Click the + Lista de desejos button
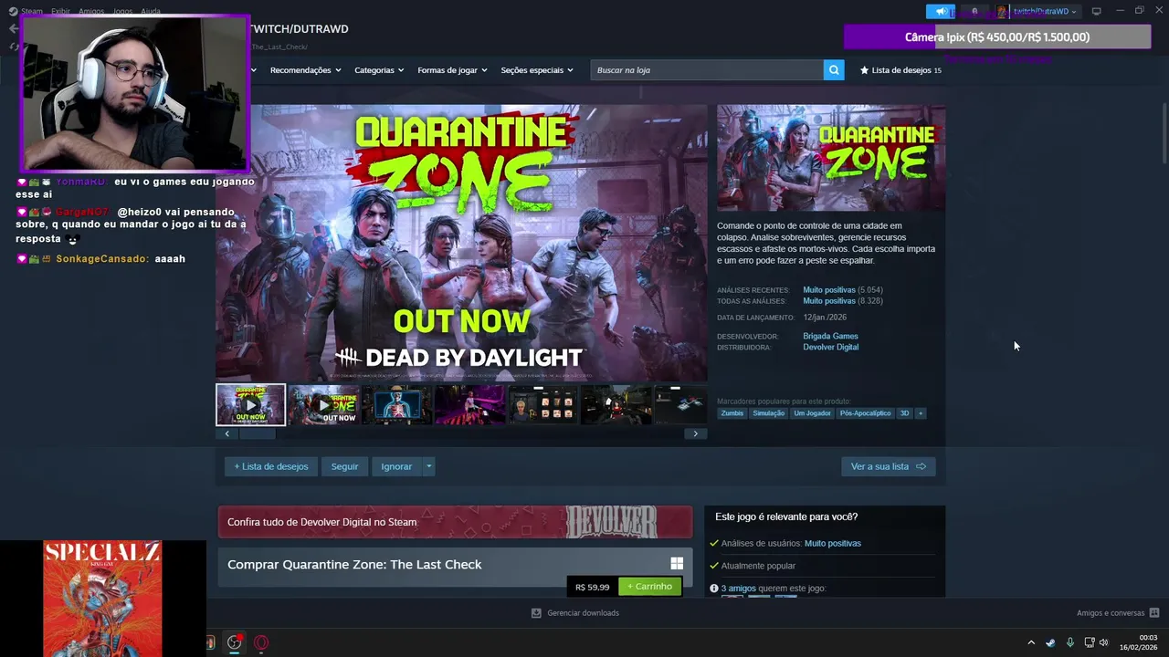Screen dimensions: 1169x657 tap(271, 466)
